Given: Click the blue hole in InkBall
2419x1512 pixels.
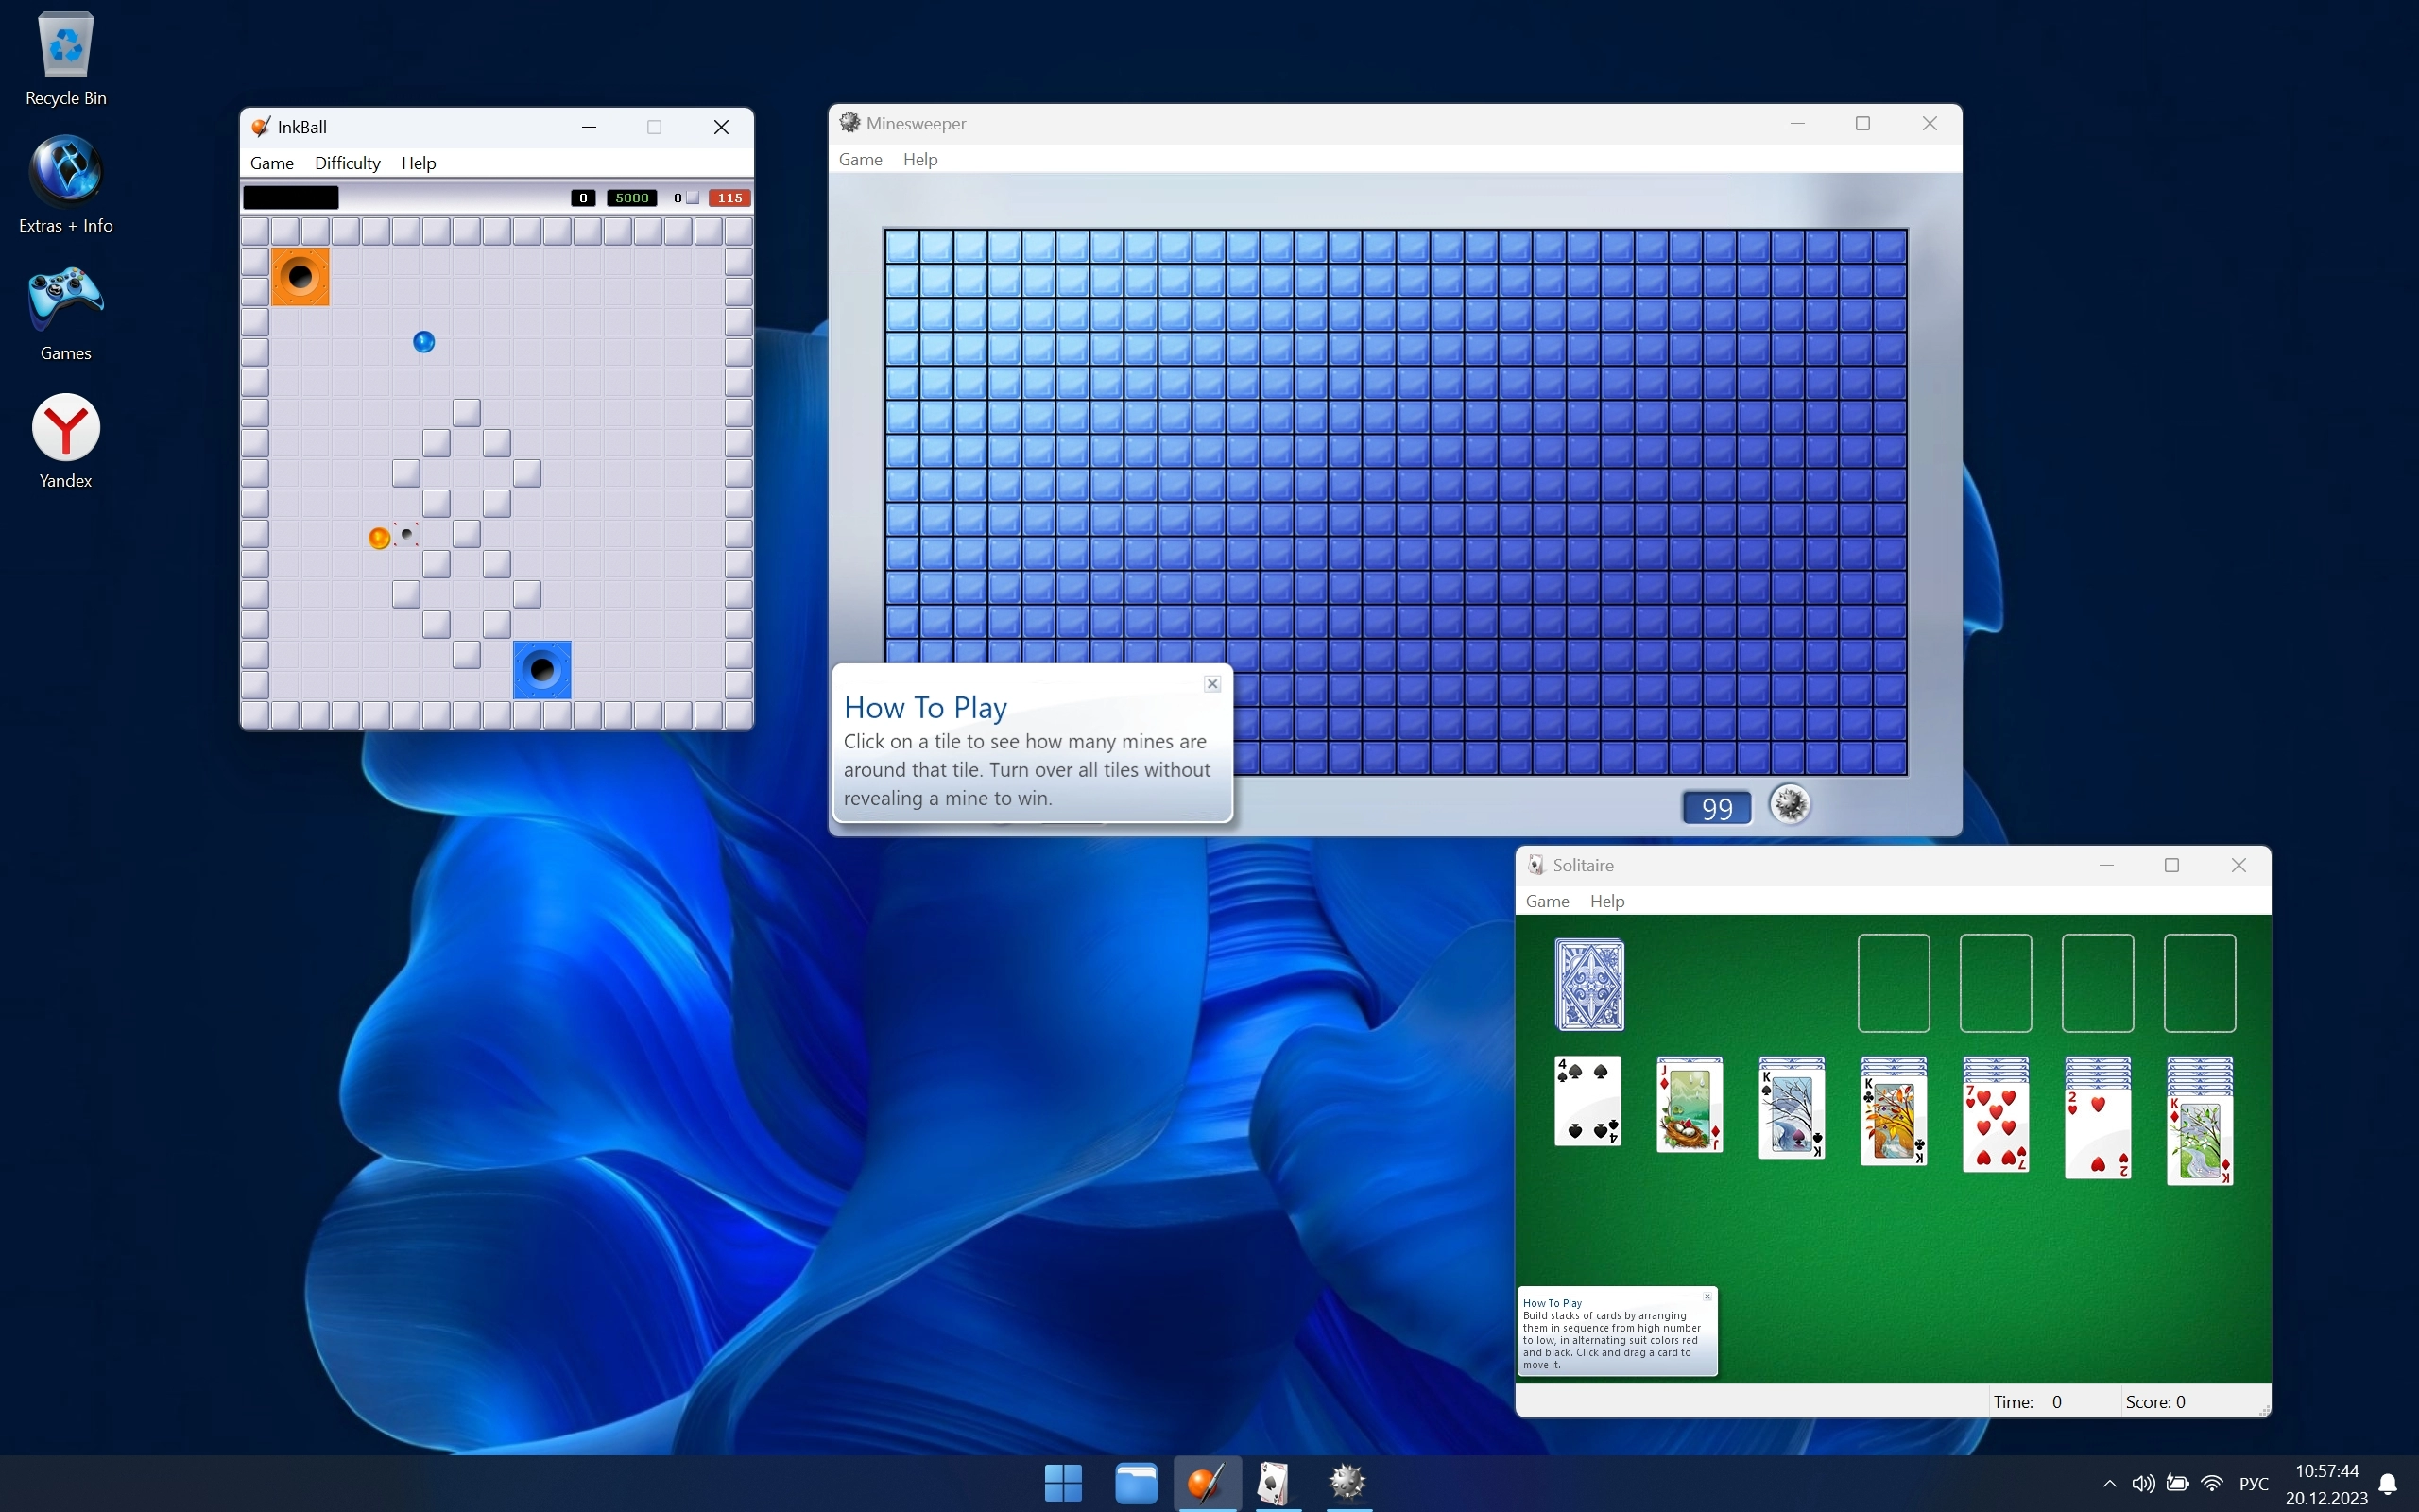Looking at the screenshot, I should pos(541,670).
